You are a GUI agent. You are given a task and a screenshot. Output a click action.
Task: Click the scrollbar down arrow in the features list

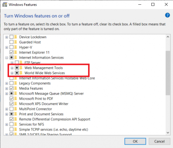(x=168, y=133)
